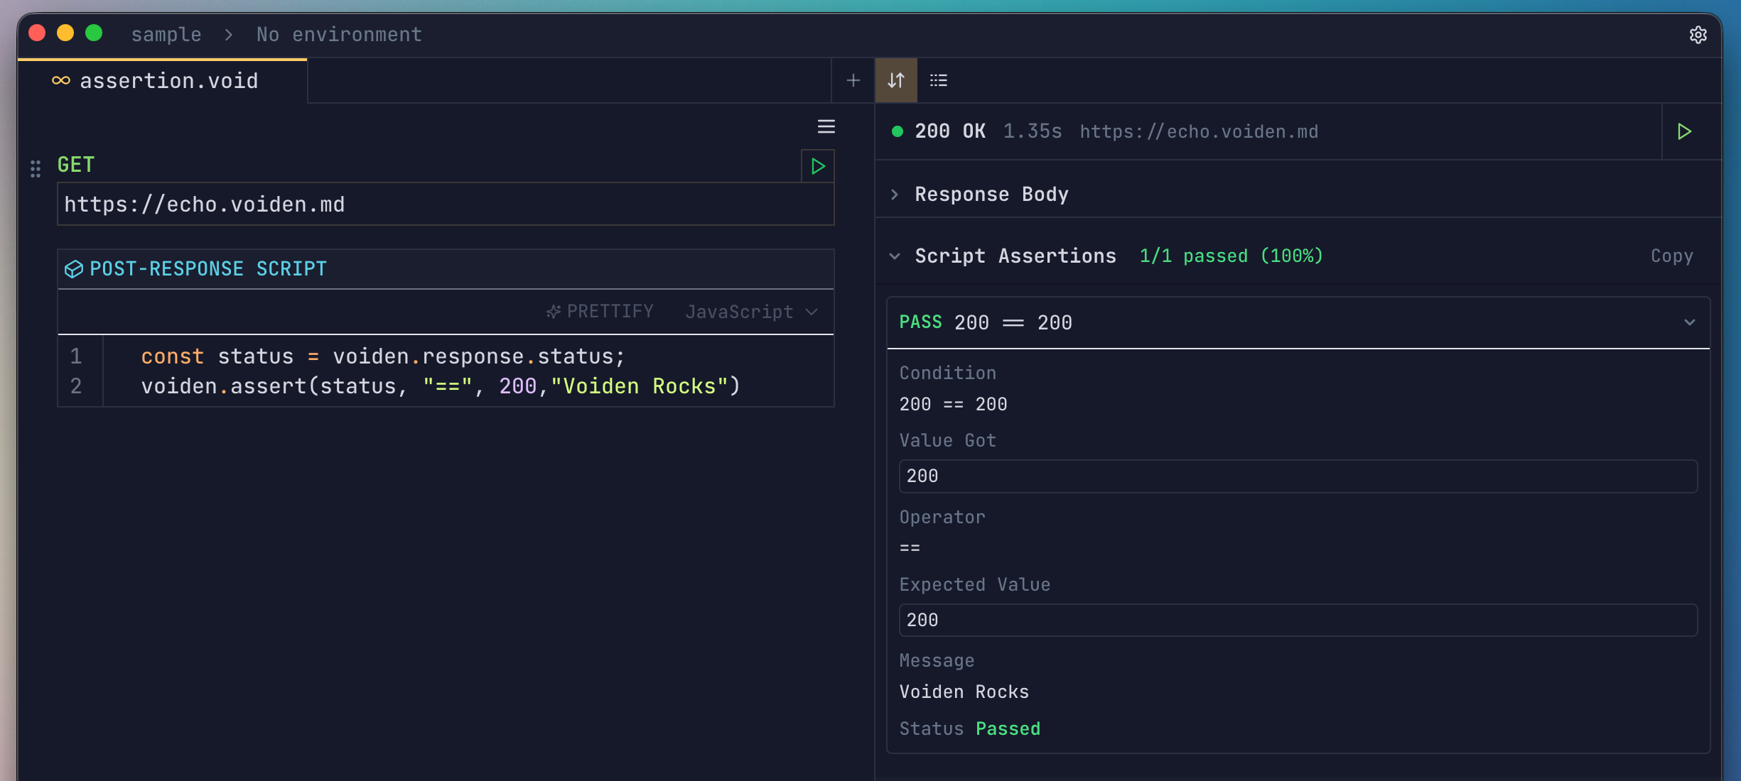Run the GET request with the play icon
Viewport: 1741px width, 781px height.
(x=817, y=166)
